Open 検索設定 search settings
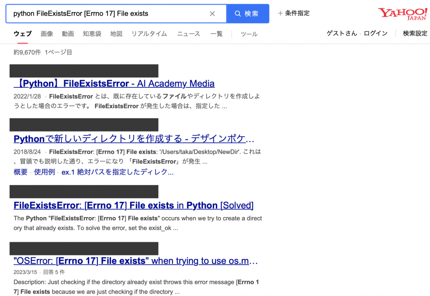Image resolution: width=430 pixels, height=296 pixels. coord(415,34)
